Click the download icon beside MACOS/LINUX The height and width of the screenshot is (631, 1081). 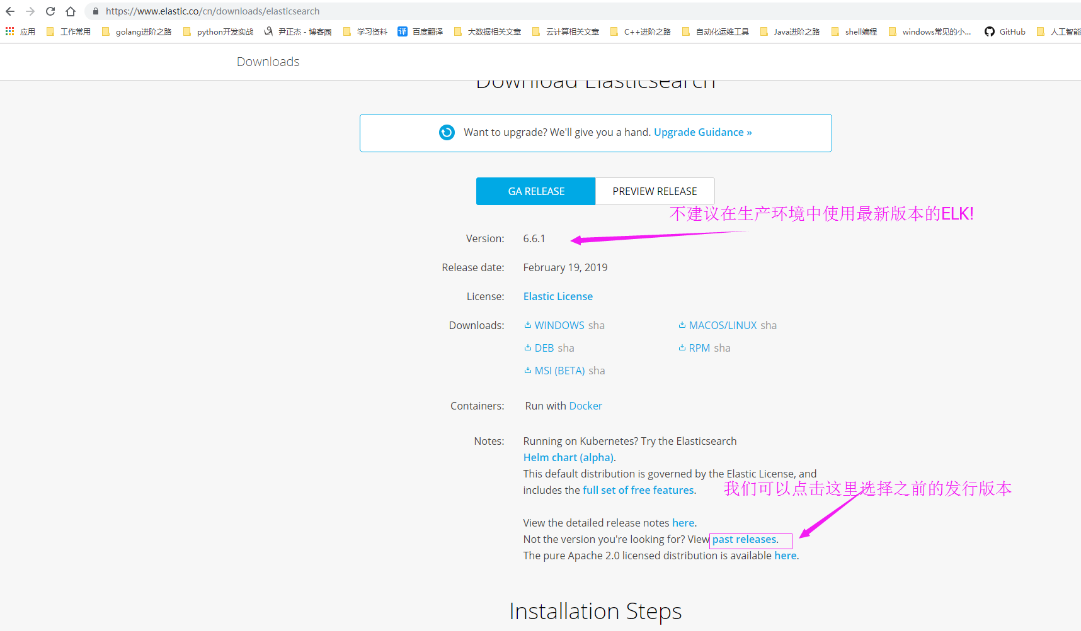tap(682, 325)
